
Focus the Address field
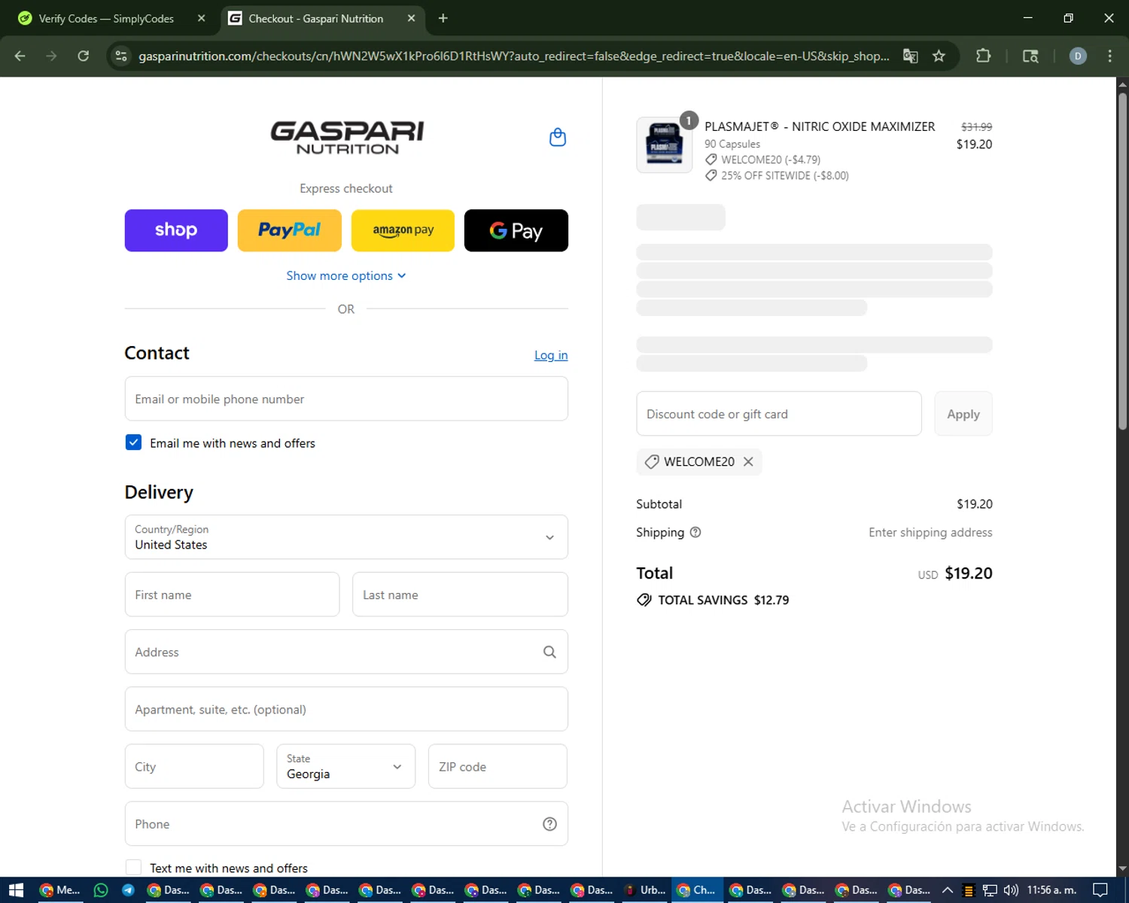346,652
